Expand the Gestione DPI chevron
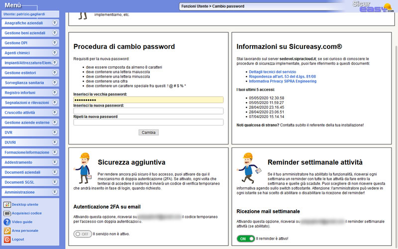 tap(55, 42)
